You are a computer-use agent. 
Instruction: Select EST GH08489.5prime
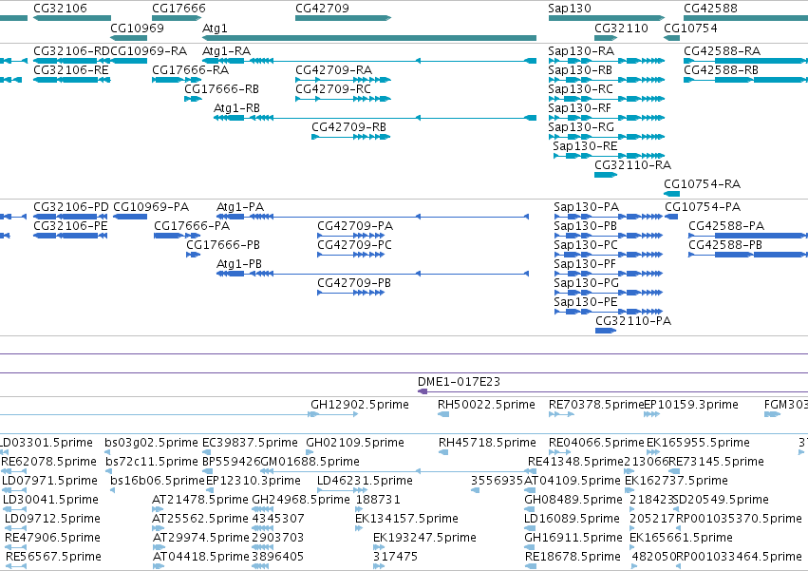pyautogui.click(x=531, y=509)
